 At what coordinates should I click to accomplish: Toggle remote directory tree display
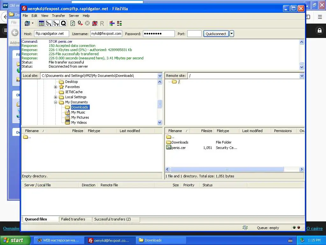tap(56, 23)
